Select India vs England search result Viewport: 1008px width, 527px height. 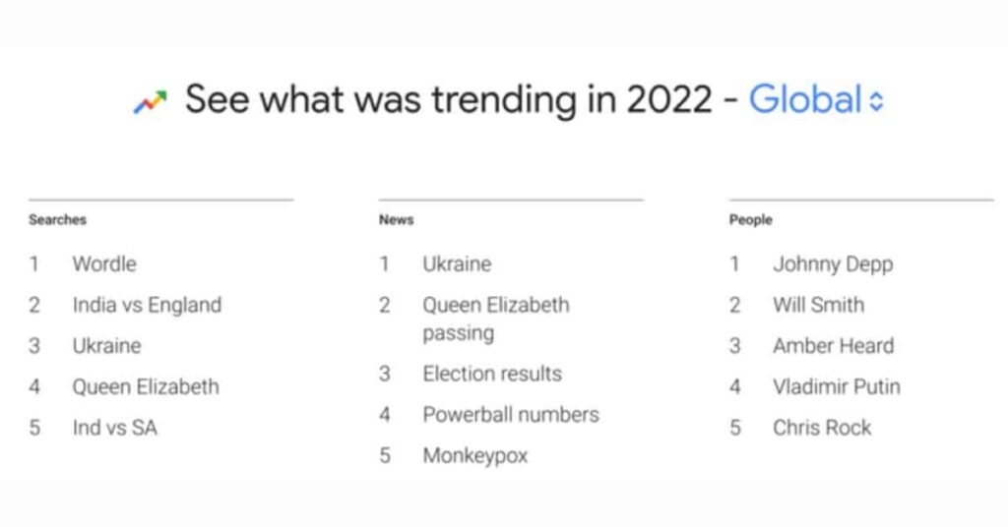(147, 305)
